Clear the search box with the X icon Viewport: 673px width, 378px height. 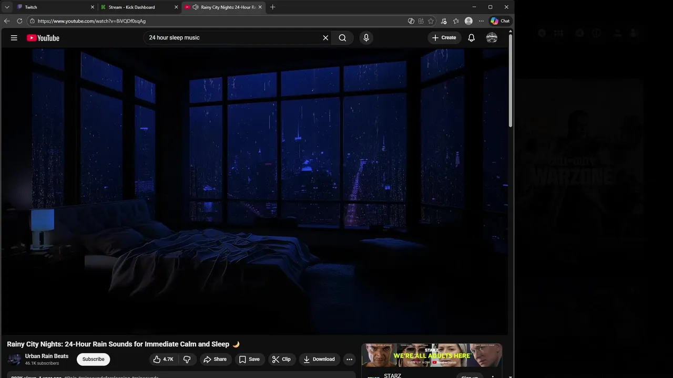click(x=325, y=38)
